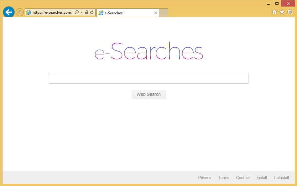Open the Tools gear menu
This screenshot has height=186, width=297.
pyautogui.click(x=290, y=12)
